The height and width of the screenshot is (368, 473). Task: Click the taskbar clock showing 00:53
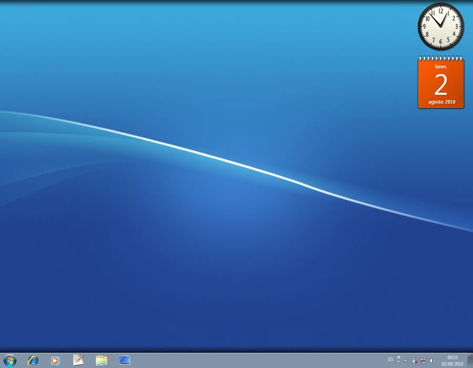click(452, 361)
